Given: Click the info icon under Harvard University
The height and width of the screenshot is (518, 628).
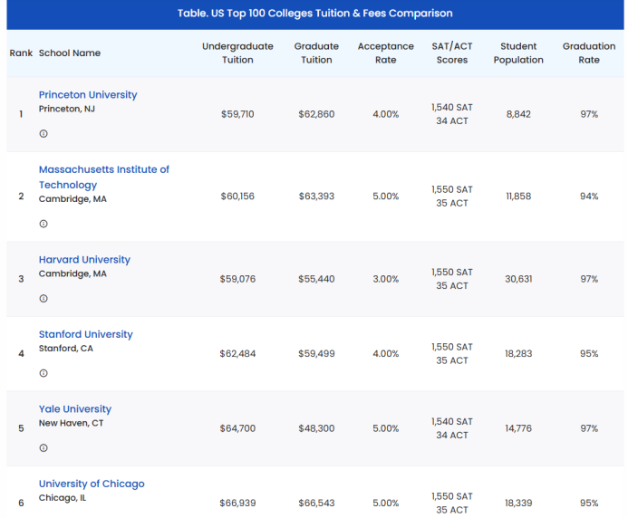Looking at the screenshot, I should 43,299.
